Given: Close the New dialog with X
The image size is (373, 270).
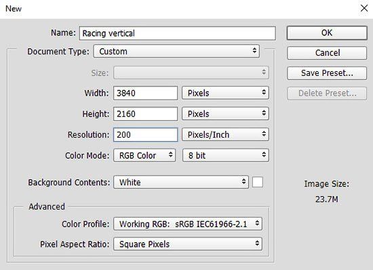Looking at the screenshot, I should (x=364, y=8).
